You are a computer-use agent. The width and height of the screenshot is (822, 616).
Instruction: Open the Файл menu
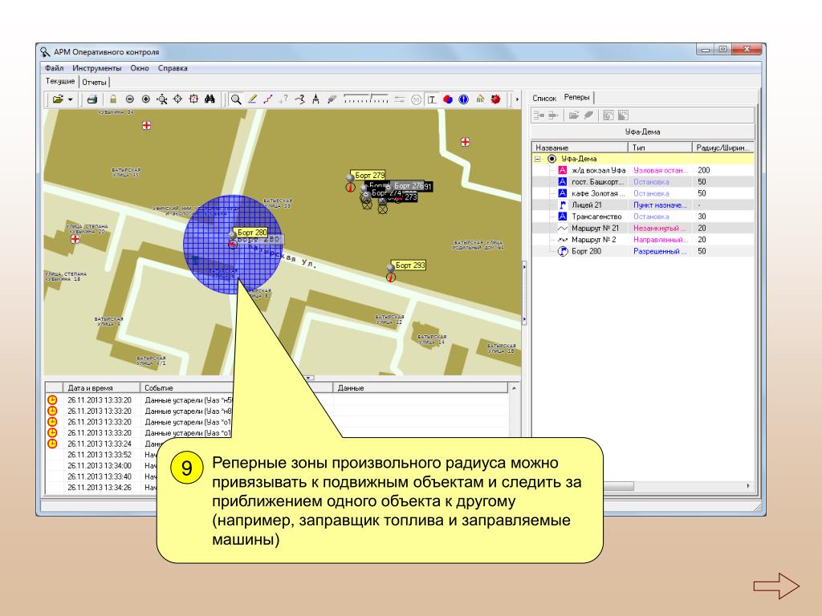54,68
